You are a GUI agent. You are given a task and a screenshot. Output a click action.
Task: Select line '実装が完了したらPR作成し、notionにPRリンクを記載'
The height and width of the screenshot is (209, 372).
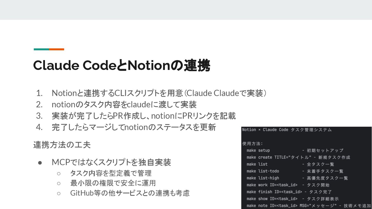(x=144, y=116)
